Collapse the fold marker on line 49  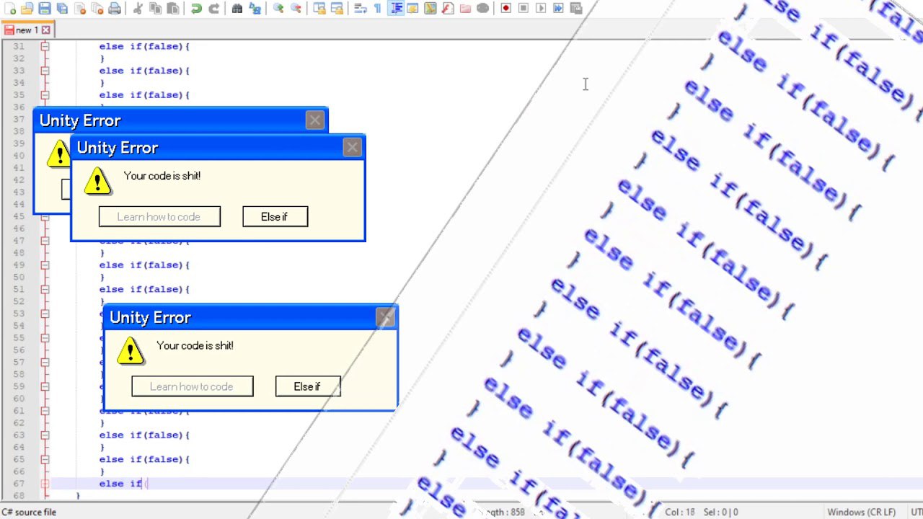click(x=45, y=265)
